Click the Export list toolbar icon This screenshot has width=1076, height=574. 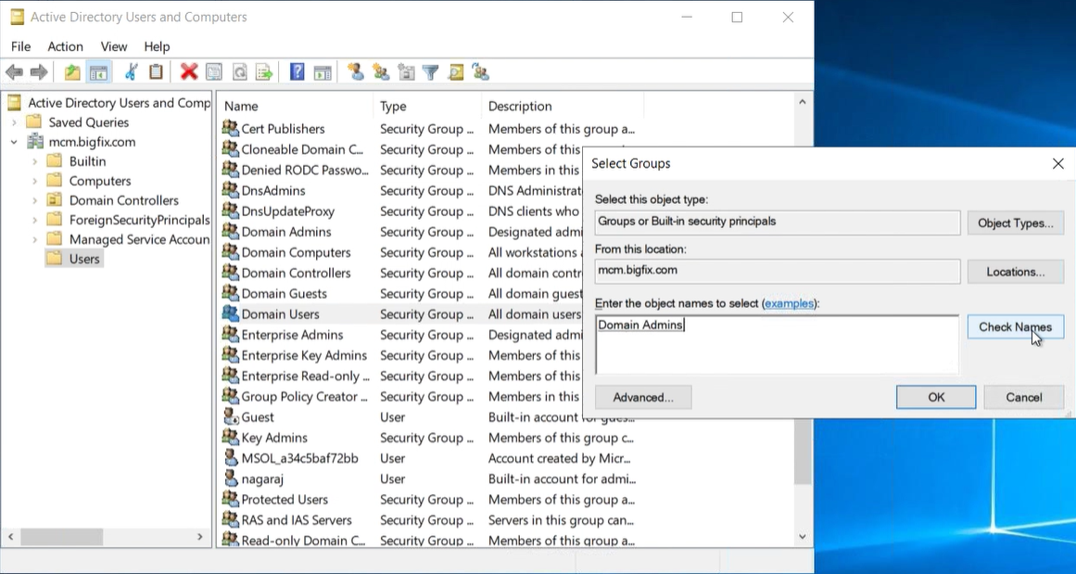(x=264, y=72)
